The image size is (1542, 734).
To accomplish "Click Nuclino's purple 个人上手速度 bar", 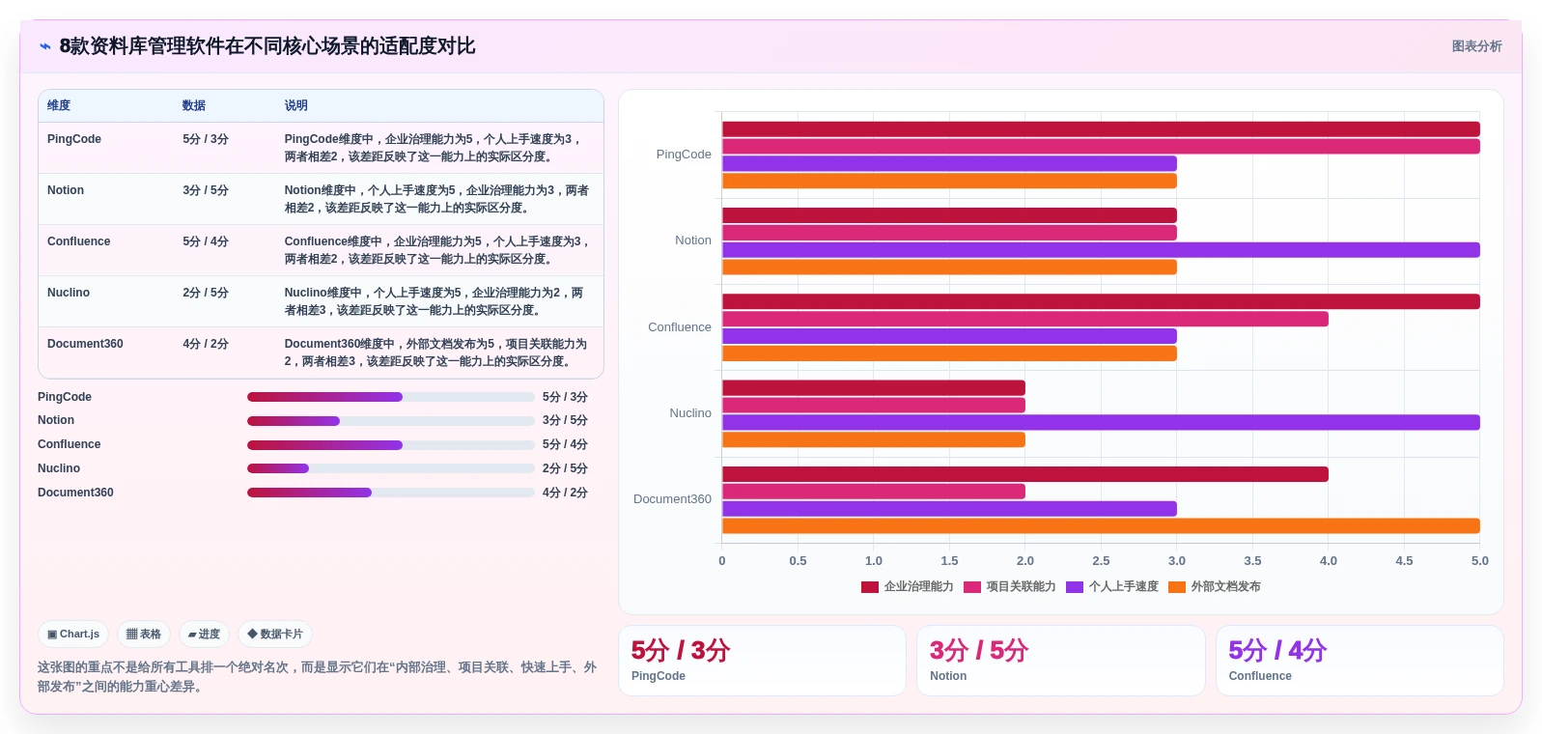I will 1101,423.
